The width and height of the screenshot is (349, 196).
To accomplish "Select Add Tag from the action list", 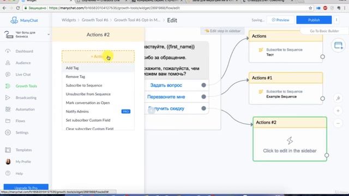I will [x=98, y=68].
